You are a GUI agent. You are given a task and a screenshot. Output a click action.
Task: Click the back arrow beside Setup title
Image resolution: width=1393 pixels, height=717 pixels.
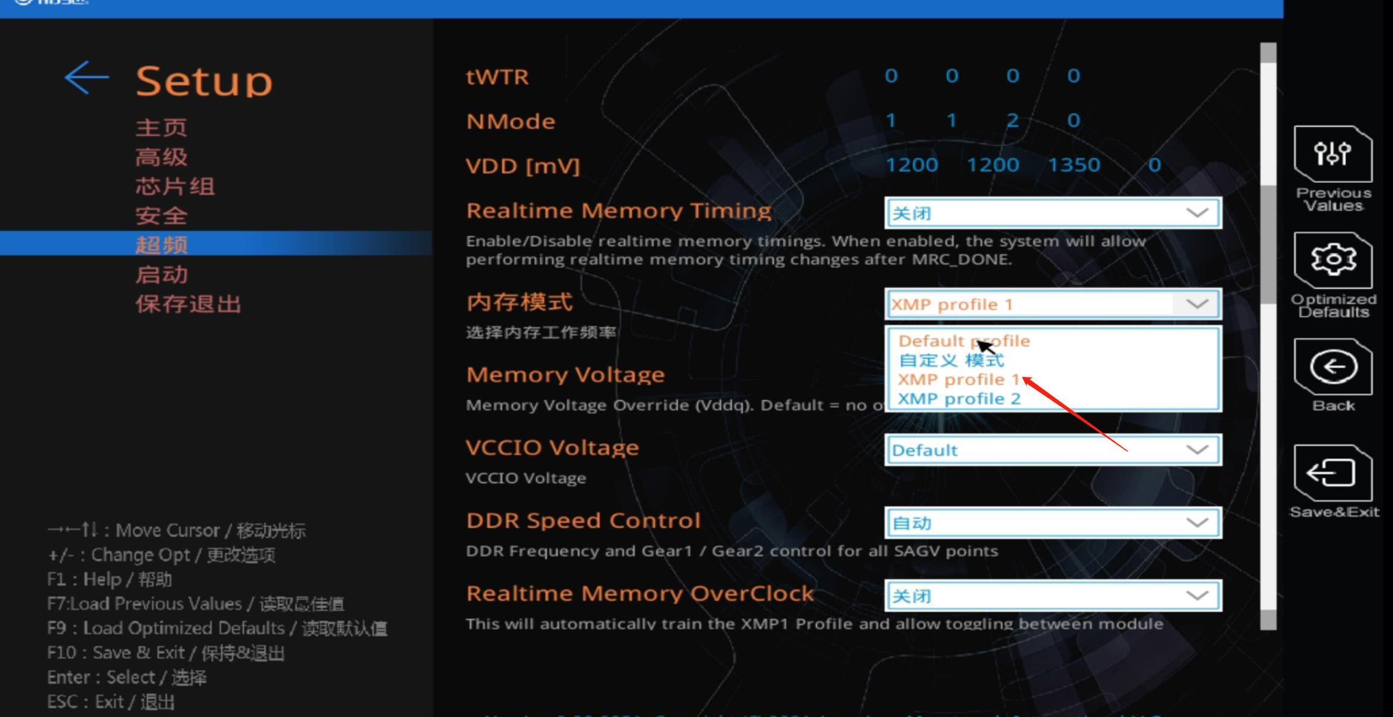coord(86,77)
